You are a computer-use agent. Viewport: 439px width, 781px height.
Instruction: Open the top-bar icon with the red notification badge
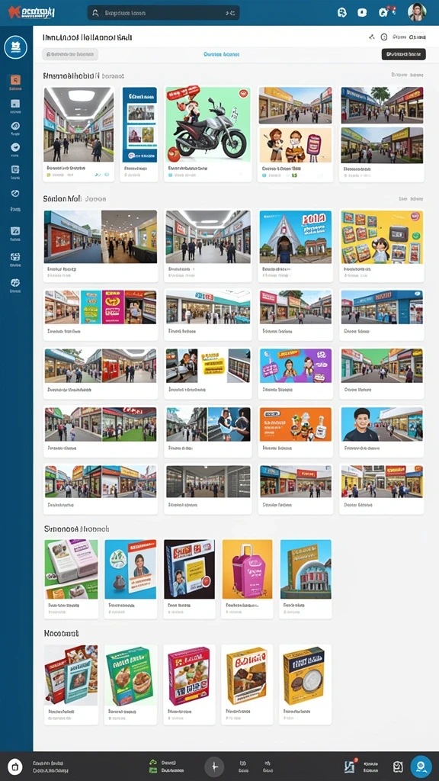[384, 12]
